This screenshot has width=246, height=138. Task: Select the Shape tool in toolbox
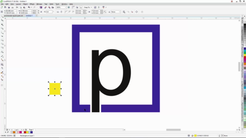[x=2, y=20]
